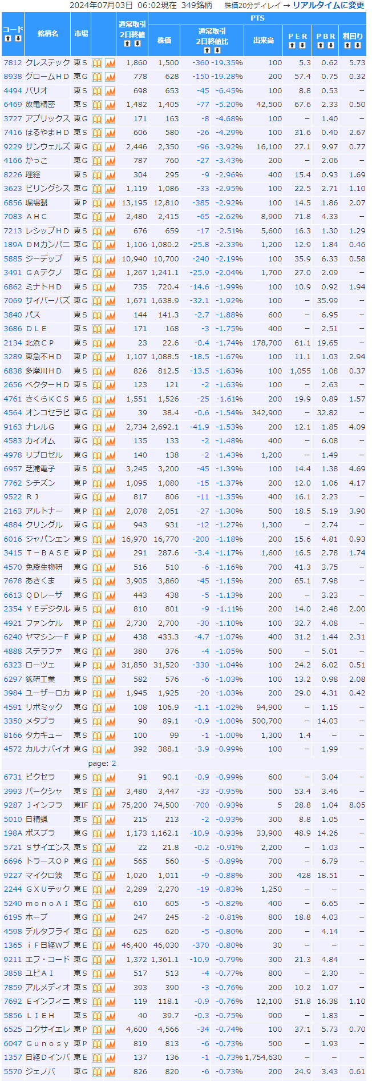Sort 通常取引2日終値 column descending
Screen dimensions: 372x1081
(x=137, y=43)
